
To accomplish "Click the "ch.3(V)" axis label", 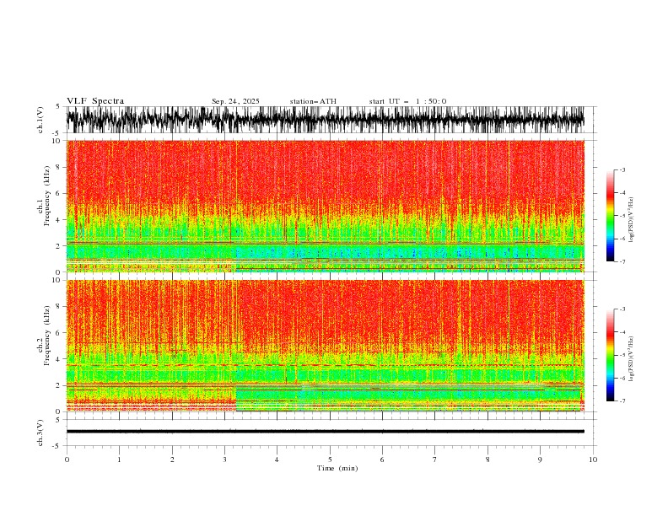I will click(40, 433).
